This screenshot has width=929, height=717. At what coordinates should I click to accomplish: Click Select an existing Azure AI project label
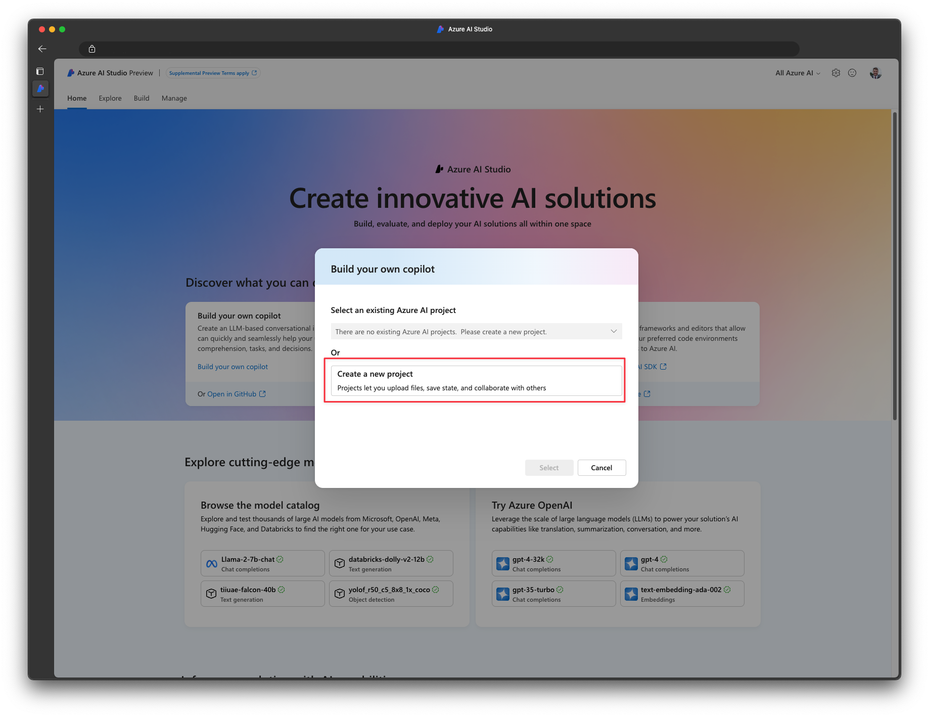[x=393, y=310]
